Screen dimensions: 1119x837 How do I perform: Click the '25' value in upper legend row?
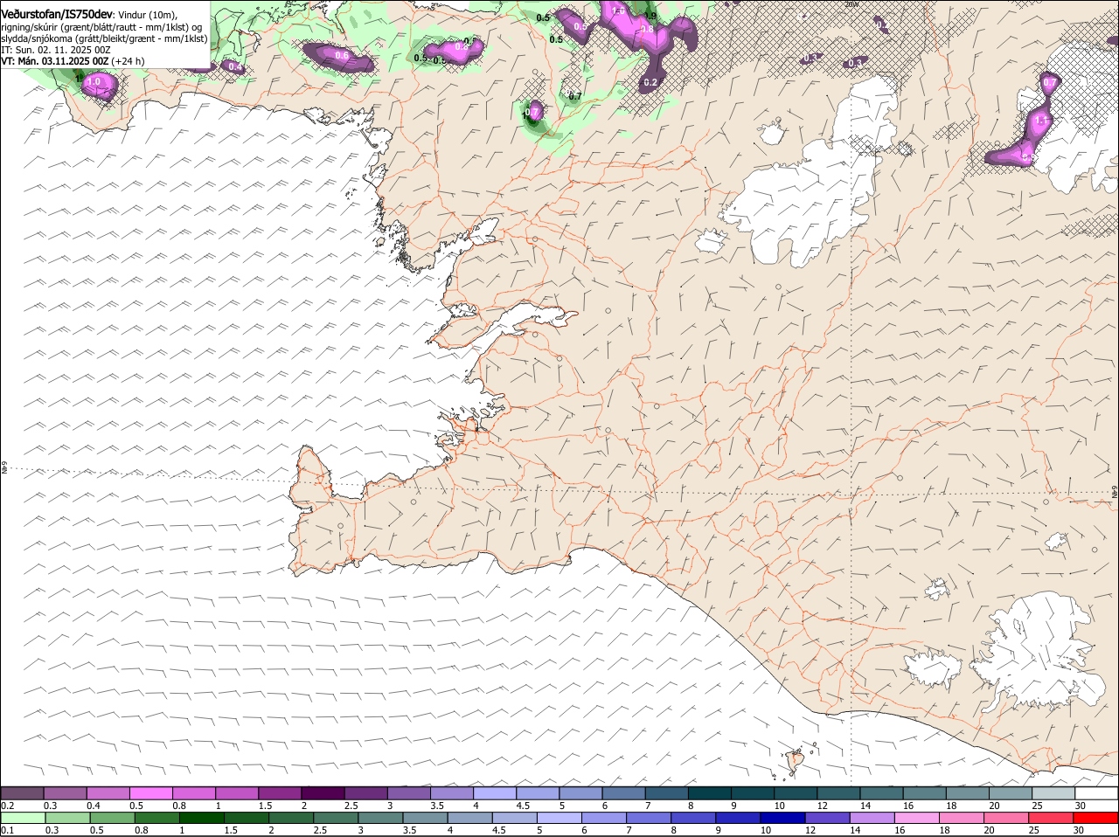click(1036, 806)
